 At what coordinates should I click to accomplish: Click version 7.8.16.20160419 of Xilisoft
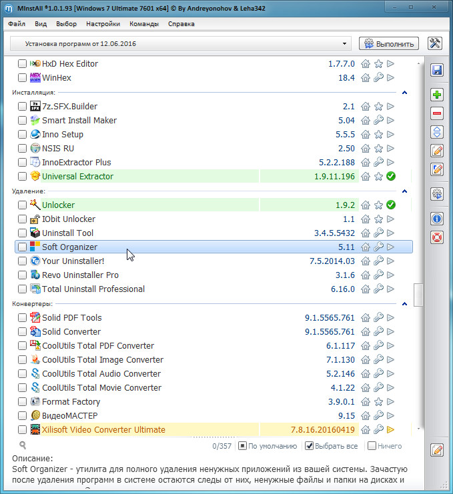click(322, 430)
